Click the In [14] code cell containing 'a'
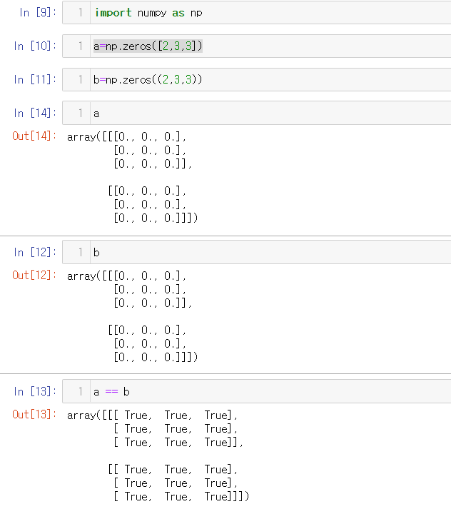Screen dimensions: 451x509 256,113
